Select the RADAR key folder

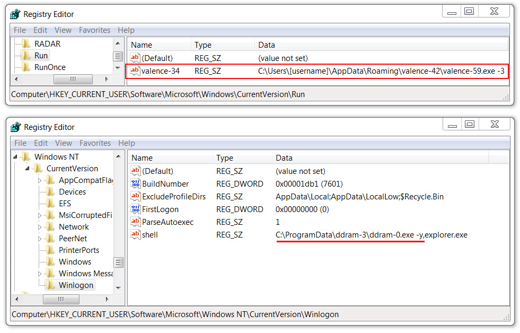pos(47,44)
